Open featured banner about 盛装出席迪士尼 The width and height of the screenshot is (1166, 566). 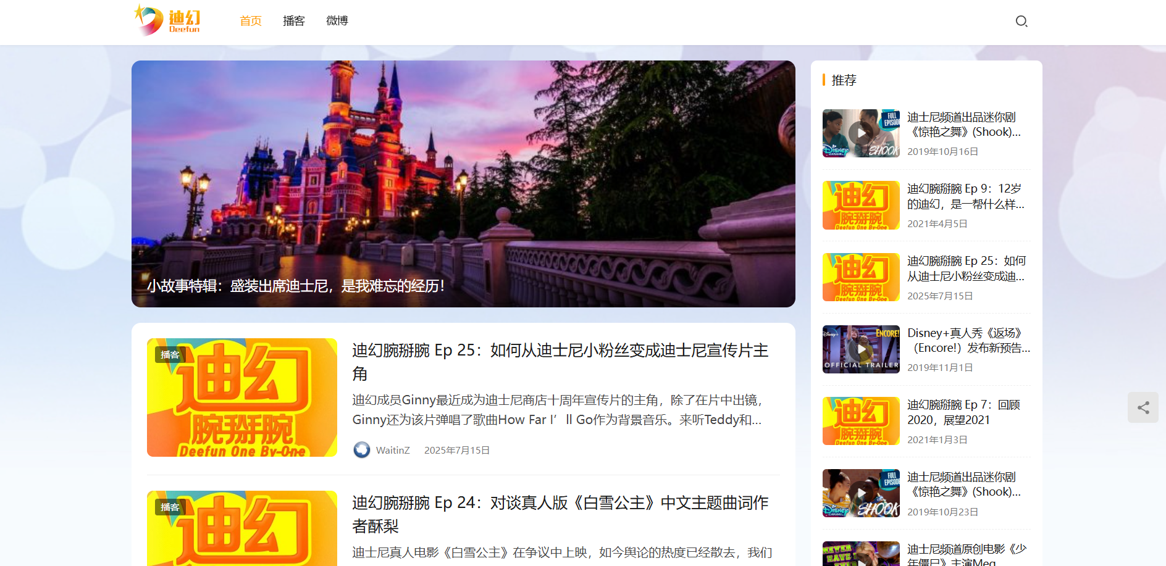pos(463,184)
